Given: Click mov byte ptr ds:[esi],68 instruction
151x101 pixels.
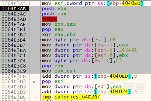Looking at the screenshot, I should (x=79, y=40).
